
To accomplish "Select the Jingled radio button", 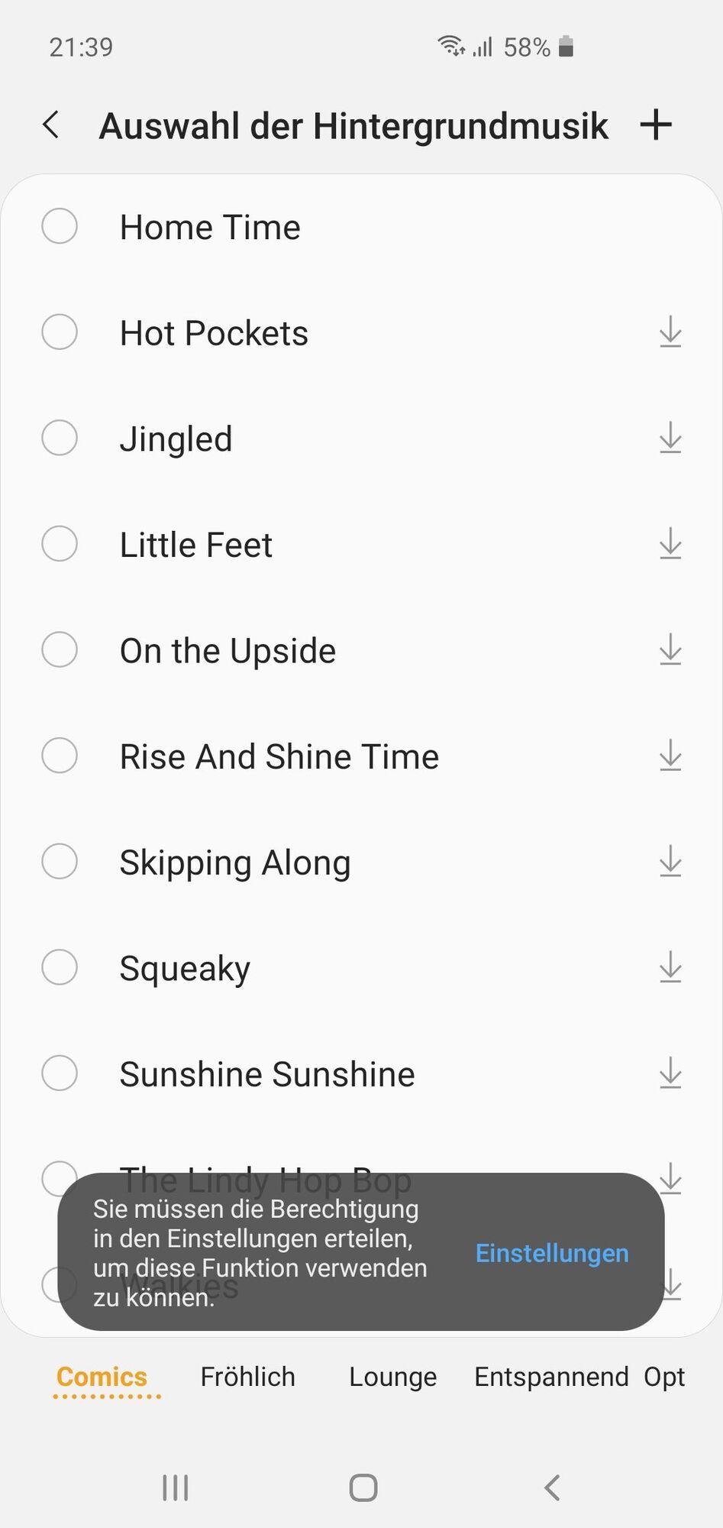I will point(60,438).
